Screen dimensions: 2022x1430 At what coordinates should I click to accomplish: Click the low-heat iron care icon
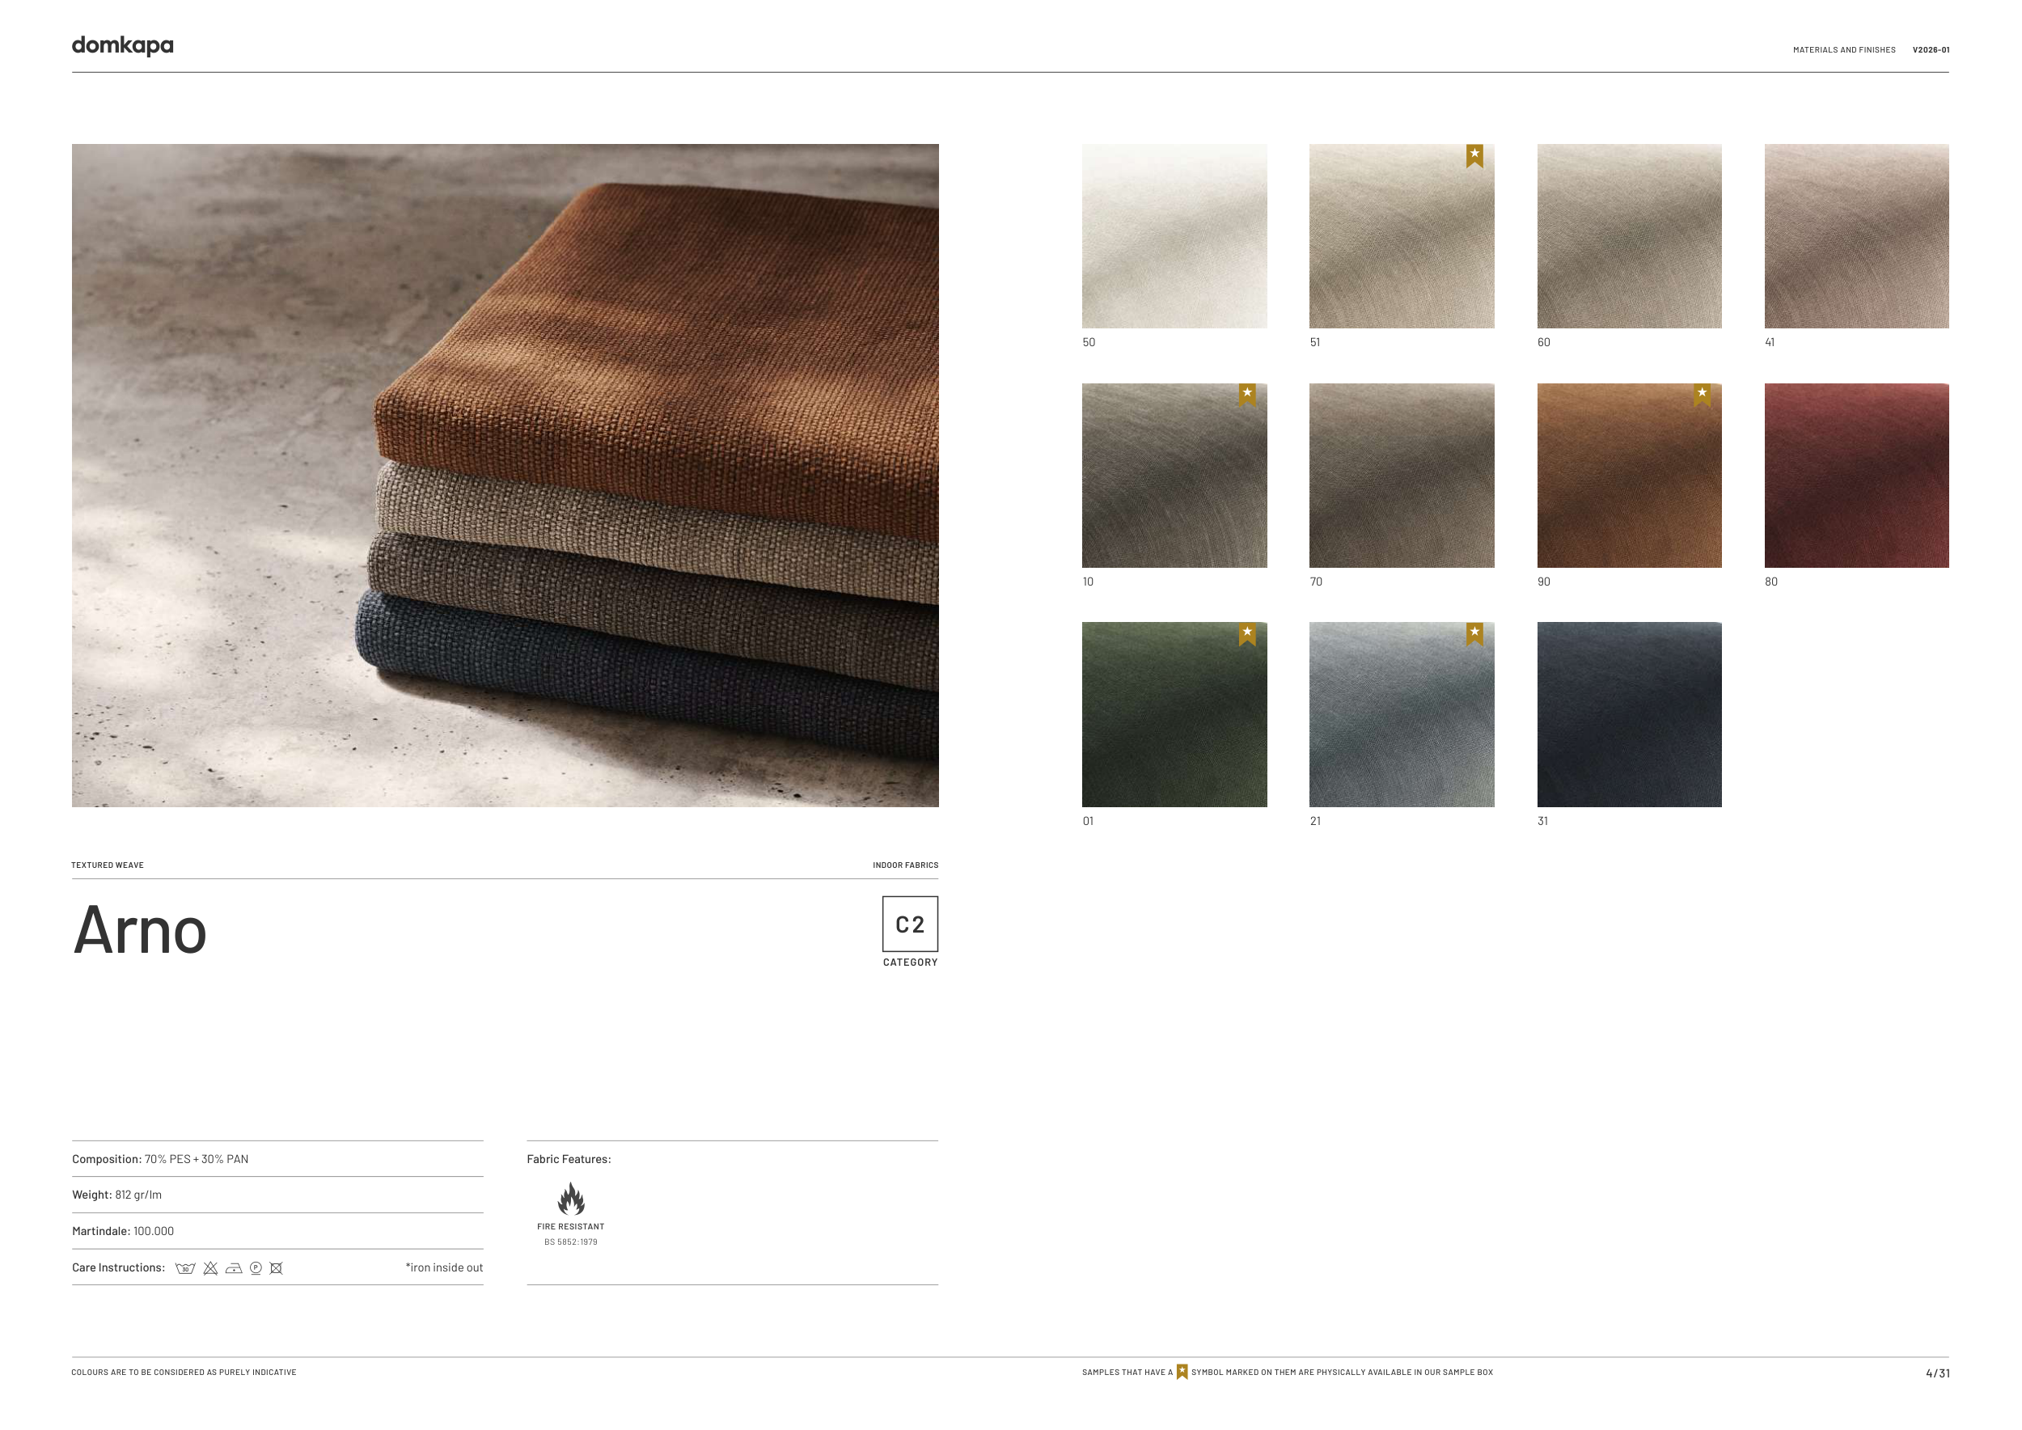click(x=234, y=1268)
